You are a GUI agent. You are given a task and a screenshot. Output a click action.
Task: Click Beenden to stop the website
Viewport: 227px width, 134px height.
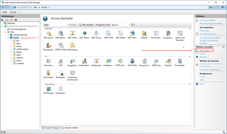[x=203, y=57]
